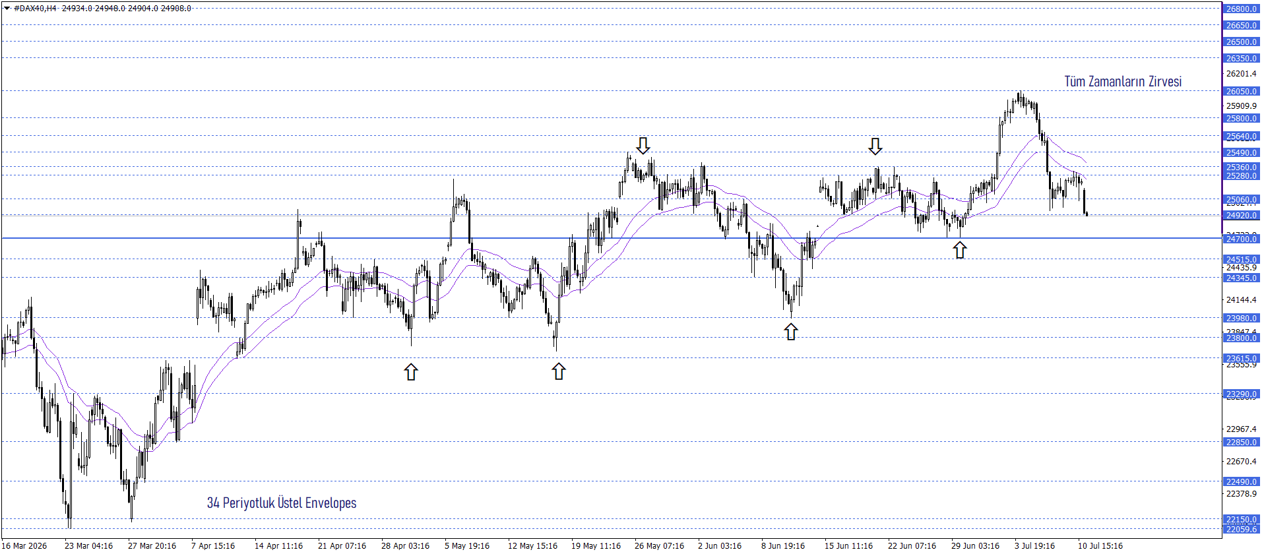Click the 25280.0 price level label
Viewport: 1264px width, 554px height.
click(1242, 176)
